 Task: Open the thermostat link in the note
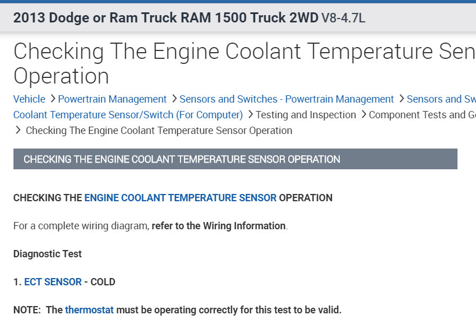[x=89, y=310]
